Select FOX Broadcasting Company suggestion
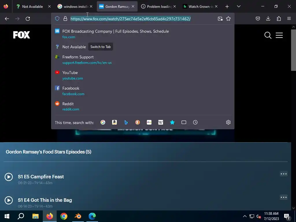This screenshot has width=296, height=222. click(143, 34)
